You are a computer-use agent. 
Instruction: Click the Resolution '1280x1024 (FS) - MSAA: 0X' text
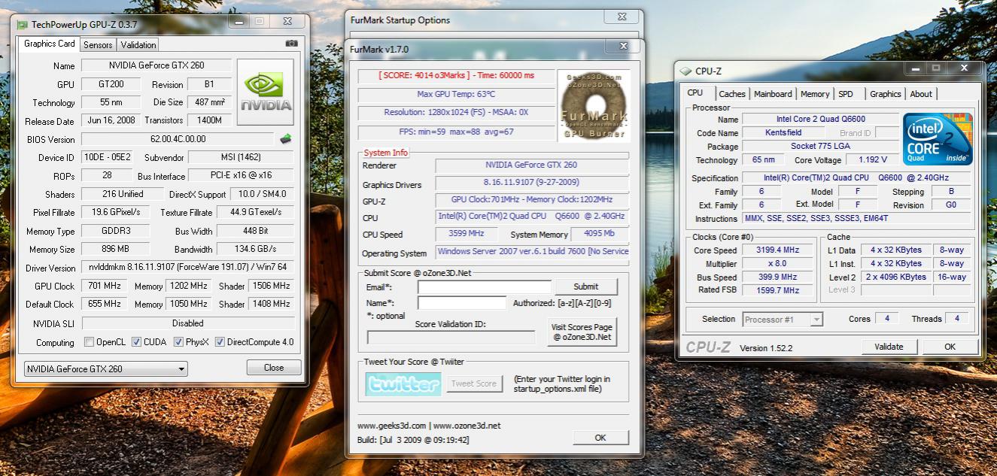456,113
